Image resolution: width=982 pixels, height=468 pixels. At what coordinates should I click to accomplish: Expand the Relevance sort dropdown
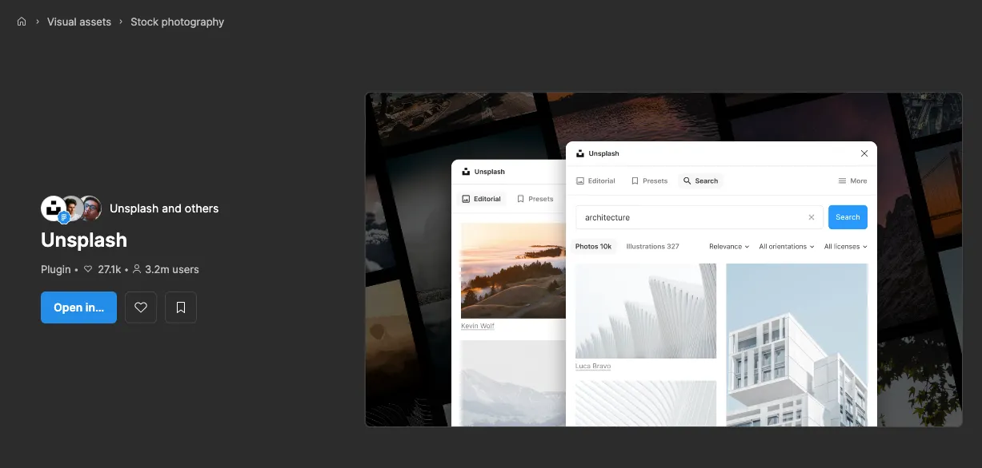point(728,247)
